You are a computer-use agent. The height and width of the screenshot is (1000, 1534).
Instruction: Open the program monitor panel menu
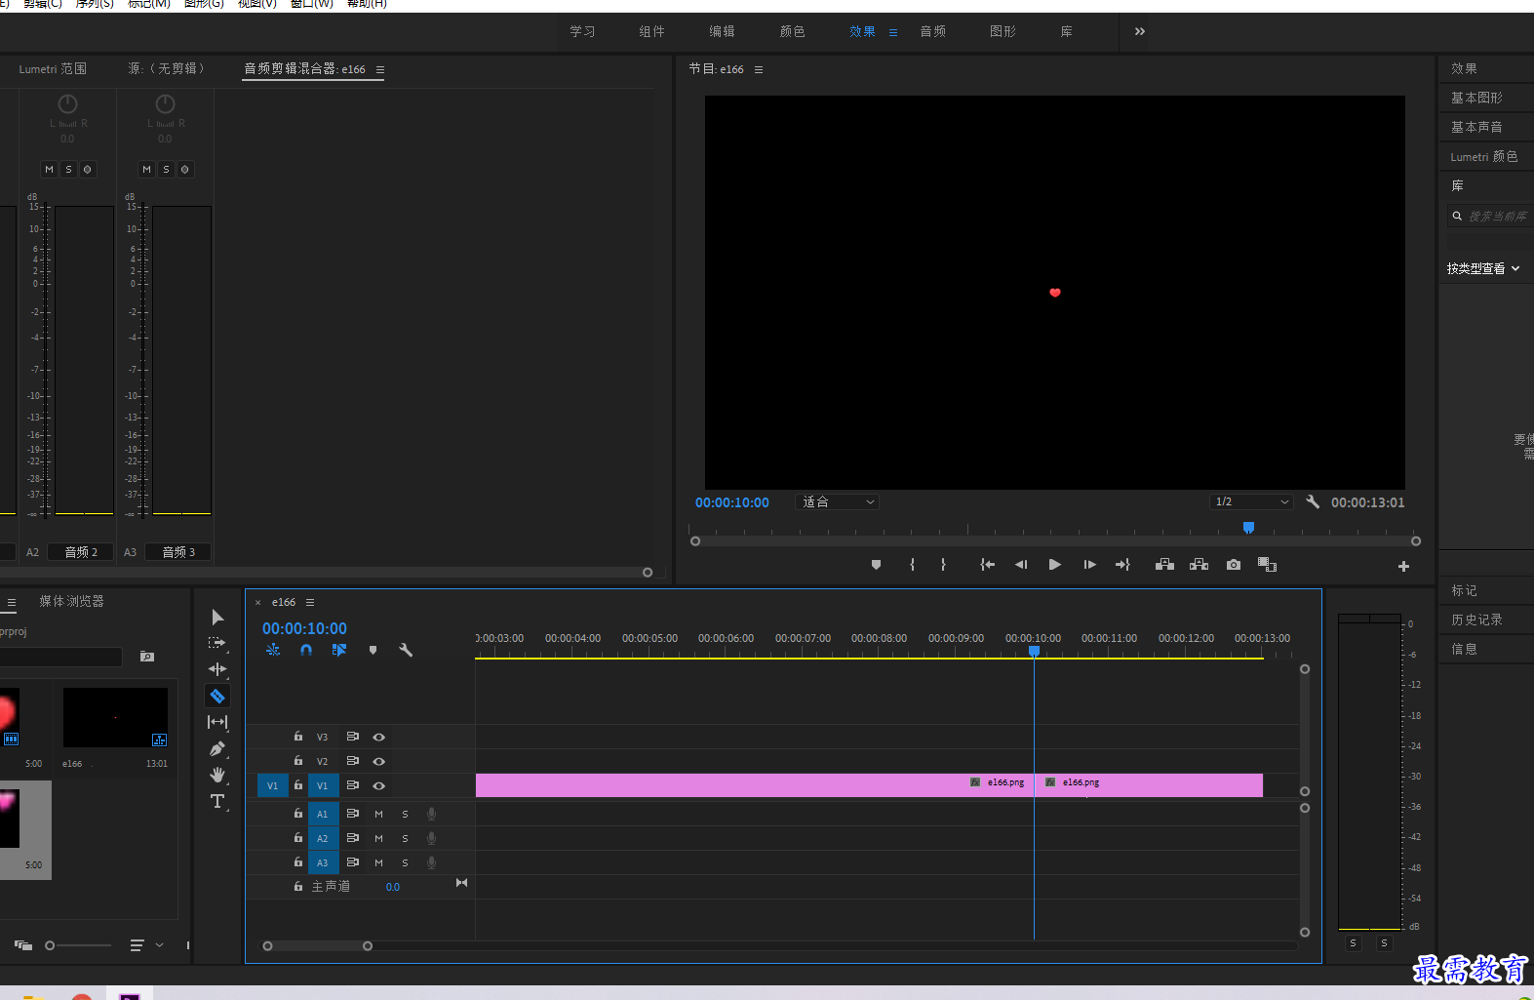pos(759,69)
